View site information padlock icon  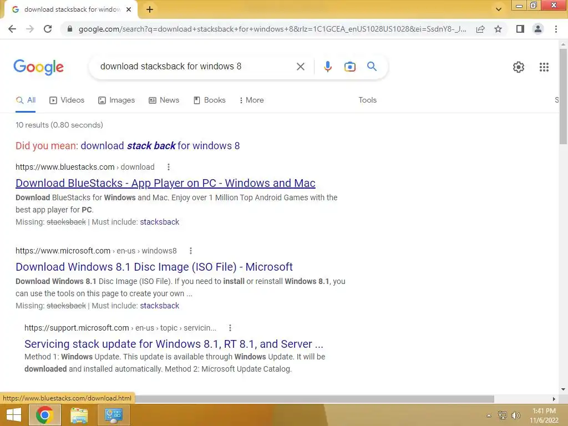coord(70,29)
